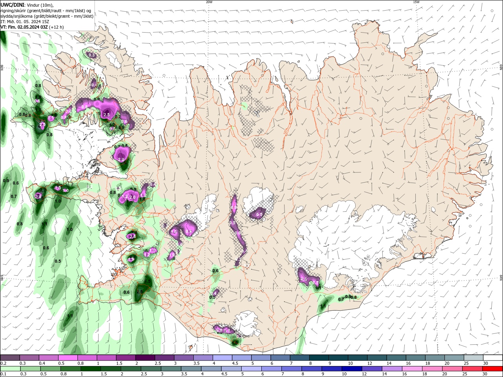
Task: Click the deep navy blue rain swatch labeled 10
Action: 351,369
